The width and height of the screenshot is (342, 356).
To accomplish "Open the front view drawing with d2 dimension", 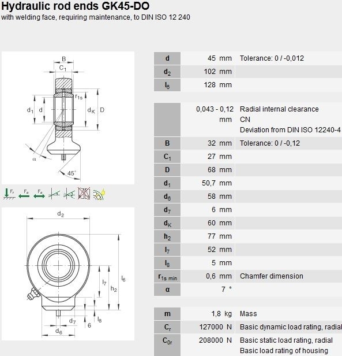I will click(x=68, y=274).
